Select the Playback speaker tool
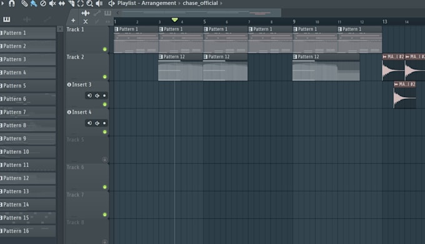Image resolution: width=425 pixels, height=244 pixels. pyautogui.click(x=99, y=4)
